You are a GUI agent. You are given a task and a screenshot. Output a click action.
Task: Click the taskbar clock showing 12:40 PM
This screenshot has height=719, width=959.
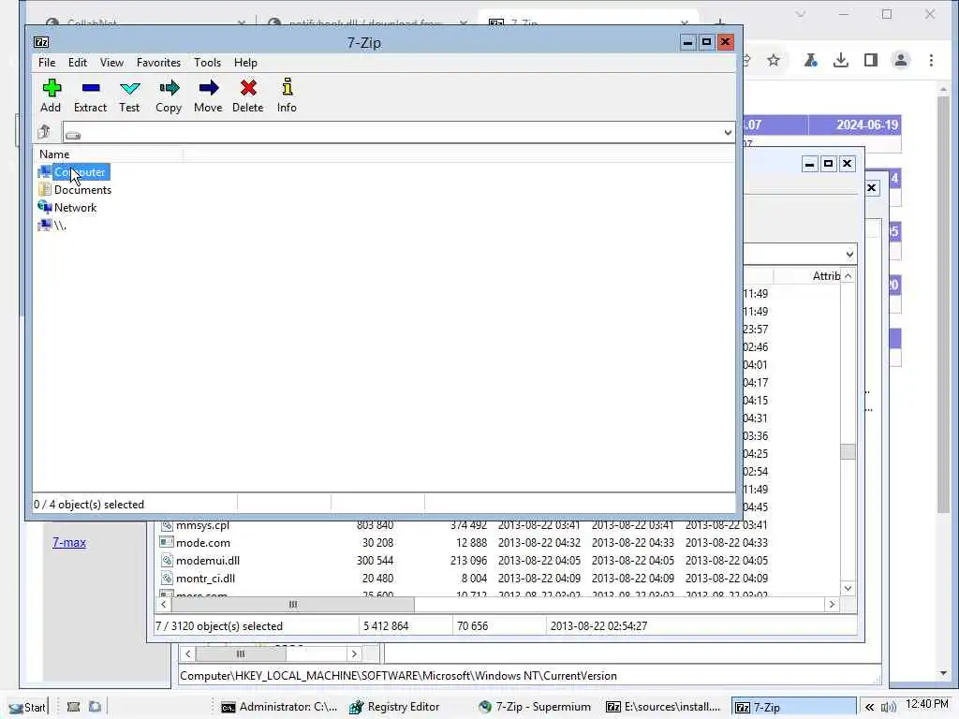tap(927, 704)
